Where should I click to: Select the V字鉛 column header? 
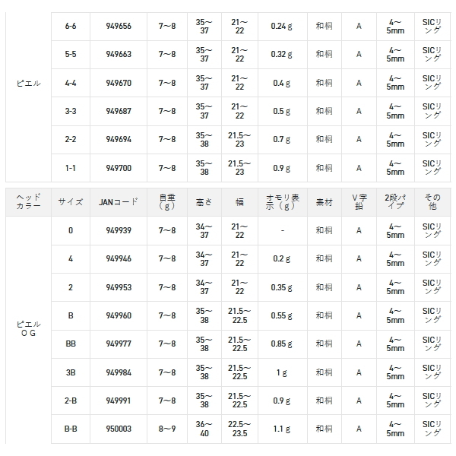point(359,201)
